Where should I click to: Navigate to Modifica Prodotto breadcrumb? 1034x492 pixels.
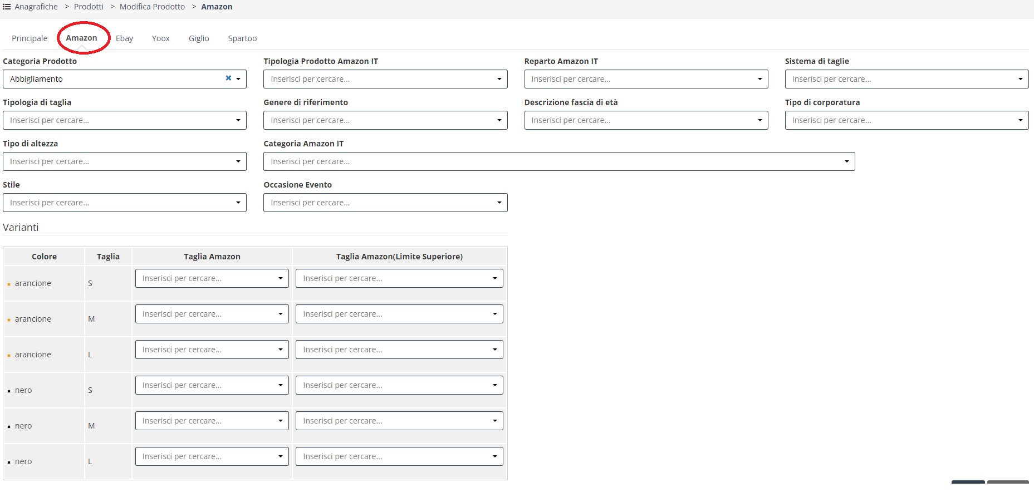coord(152,7)
